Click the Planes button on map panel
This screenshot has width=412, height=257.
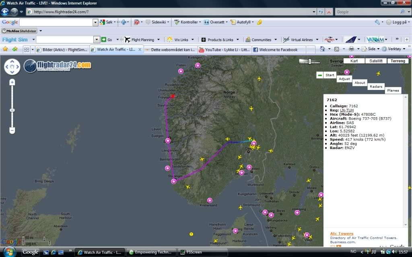[393, 90]
